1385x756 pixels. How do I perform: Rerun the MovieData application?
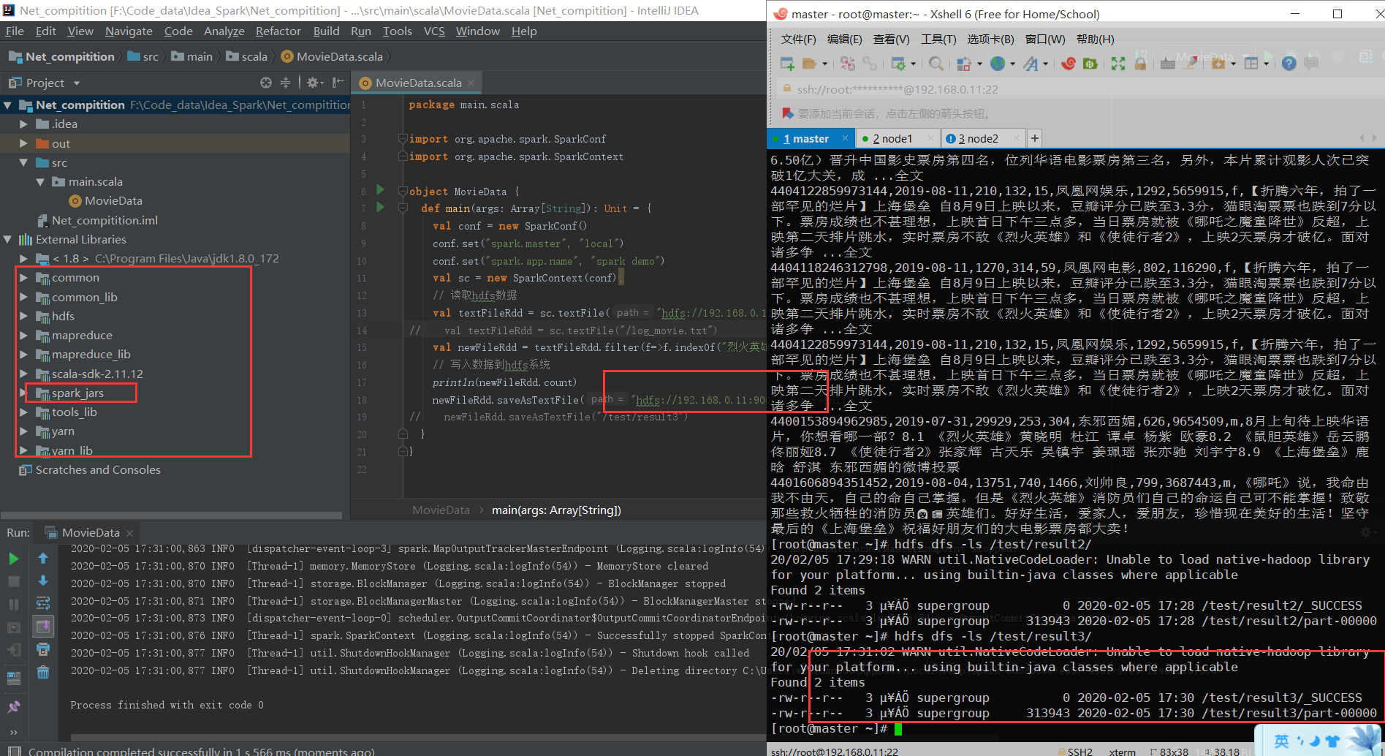tap(14, 559)
